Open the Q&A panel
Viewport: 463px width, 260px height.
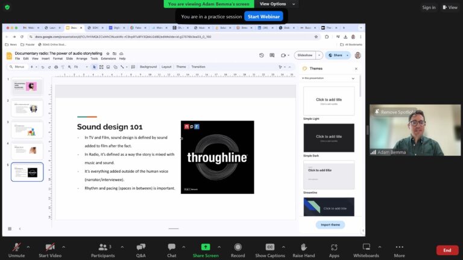tap(141, 250)
